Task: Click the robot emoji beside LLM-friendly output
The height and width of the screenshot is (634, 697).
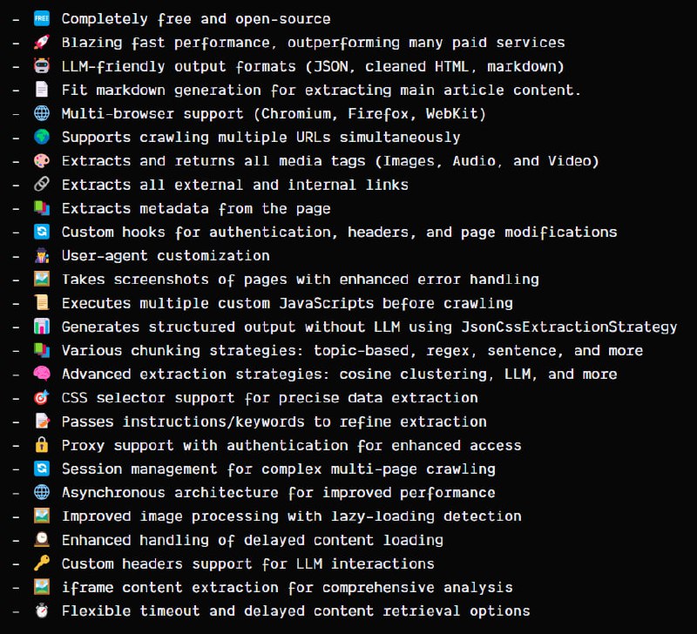Action: (x=41, y=65)
